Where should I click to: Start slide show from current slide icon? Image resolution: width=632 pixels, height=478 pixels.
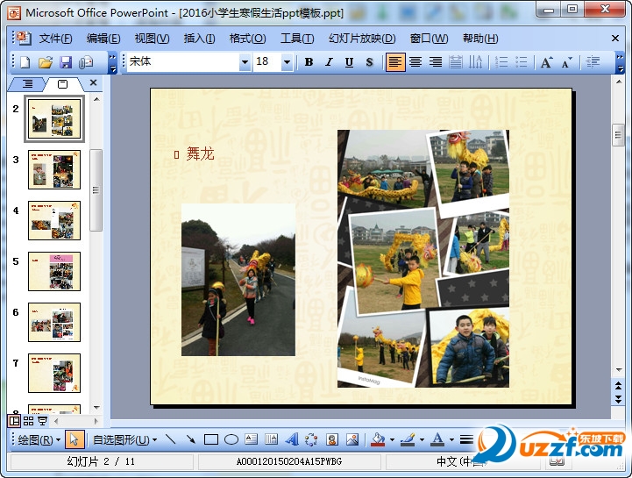[x=42, y=421]
